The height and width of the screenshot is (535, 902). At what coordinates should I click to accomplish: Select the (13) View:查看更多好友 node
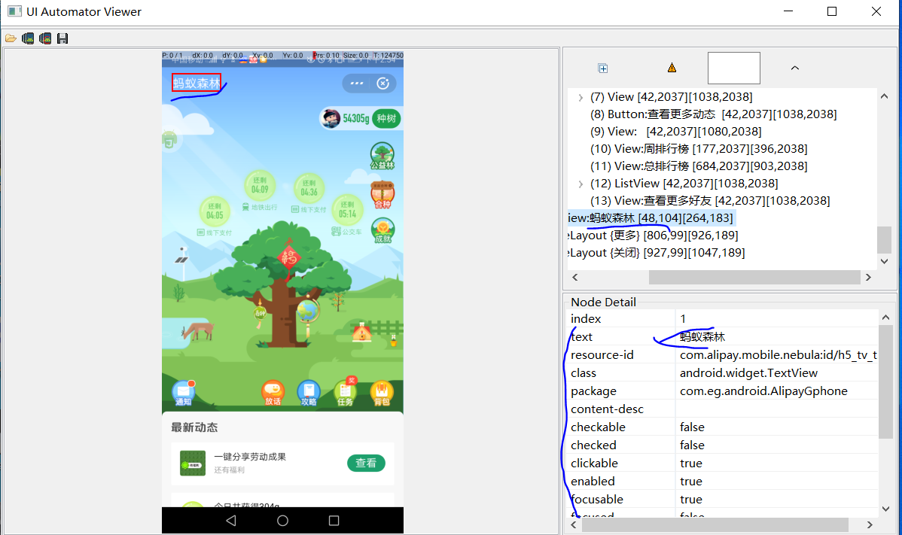(x=710, y=201)
